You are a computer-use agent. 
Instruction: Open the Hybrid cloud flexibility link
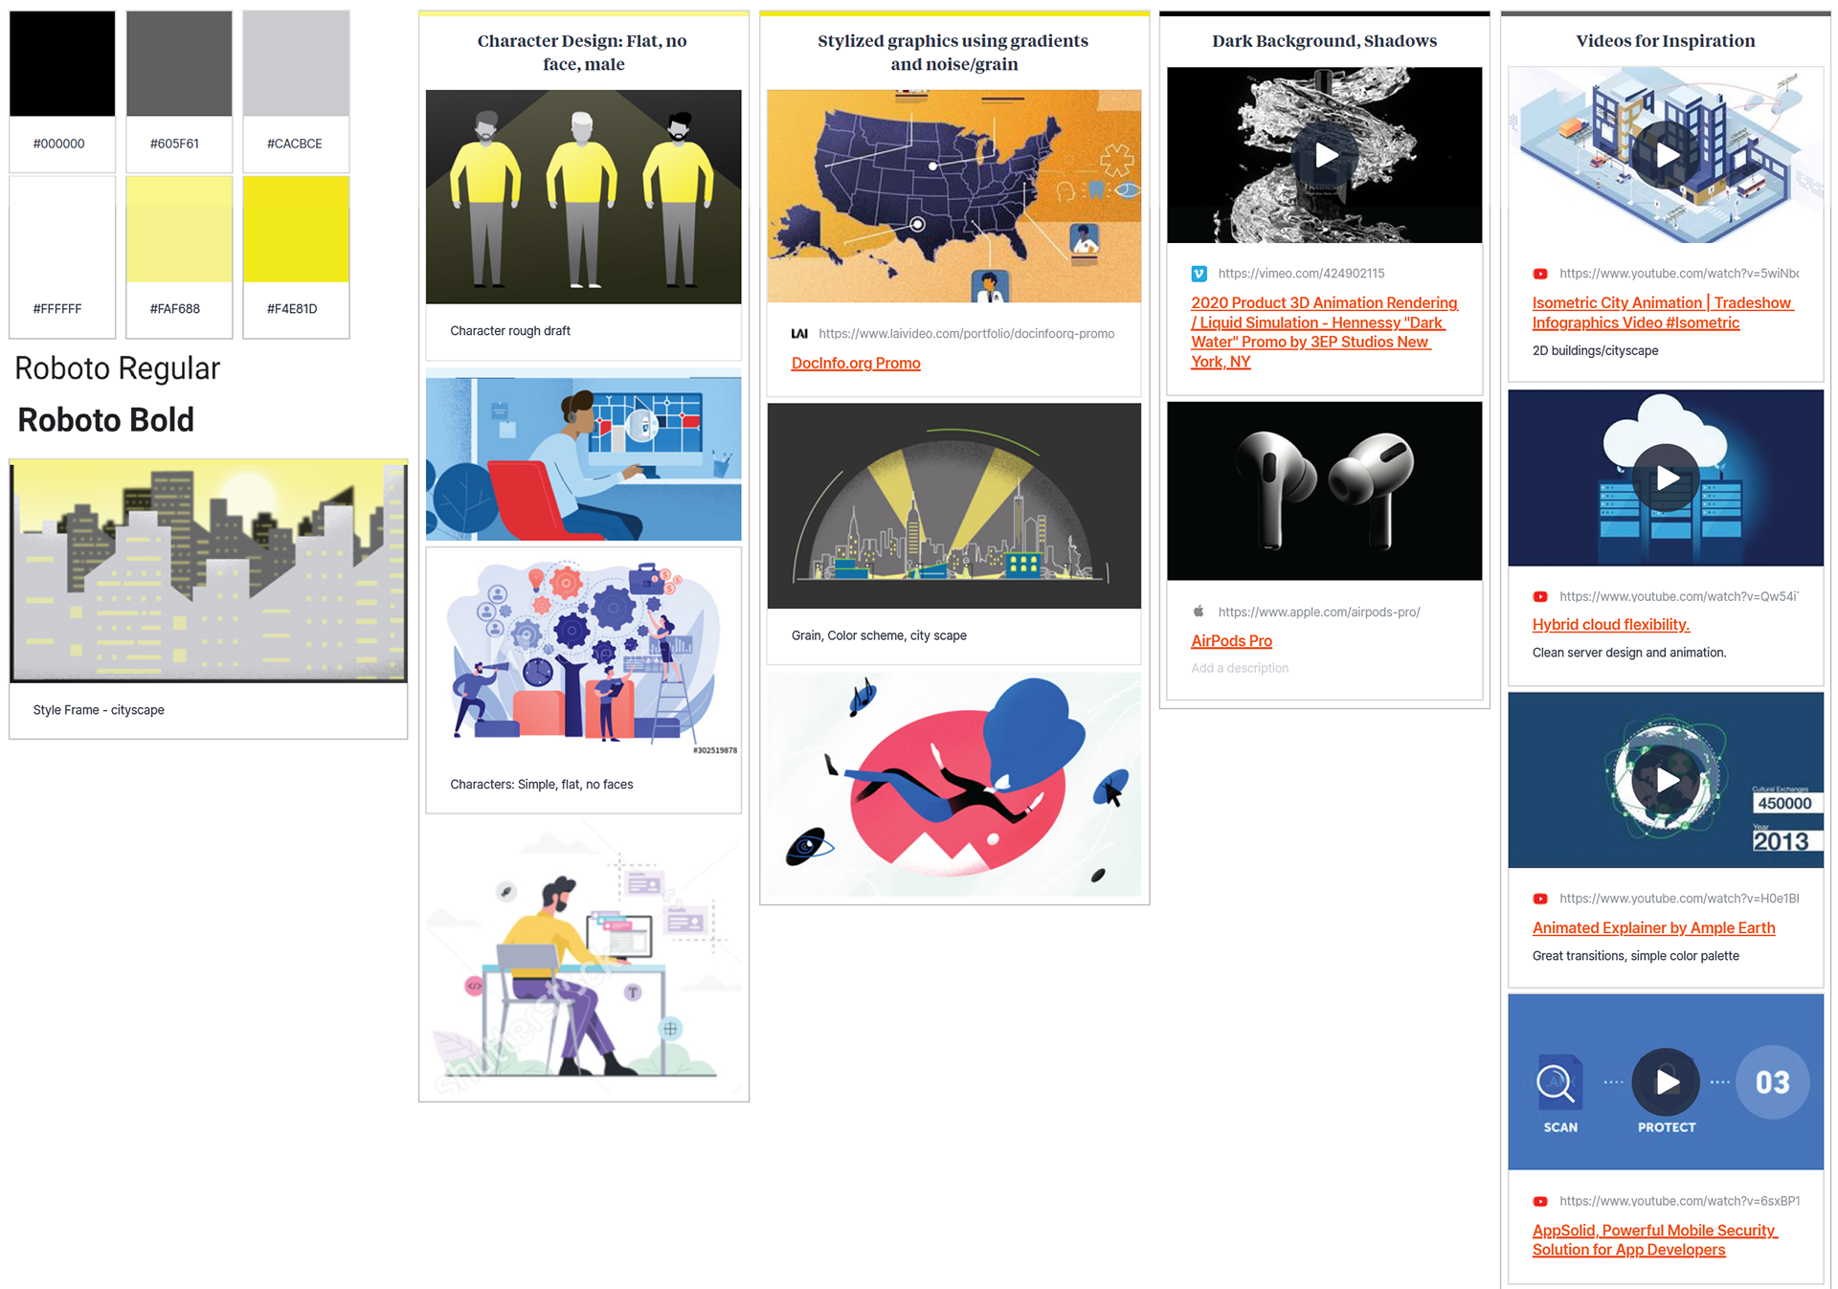tap(1611, 625)
